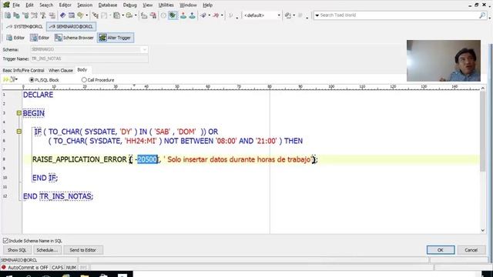Collapse the BEGIN block fold marker
This screenshot has width=493, height=277.
point(18,113)
